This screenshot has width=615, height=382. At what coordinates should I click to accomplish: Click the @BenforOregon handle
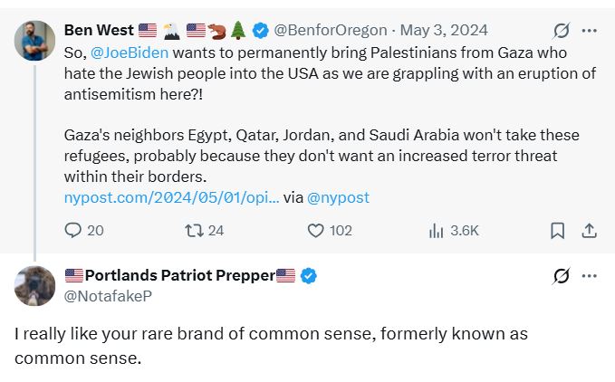(331, 31)
